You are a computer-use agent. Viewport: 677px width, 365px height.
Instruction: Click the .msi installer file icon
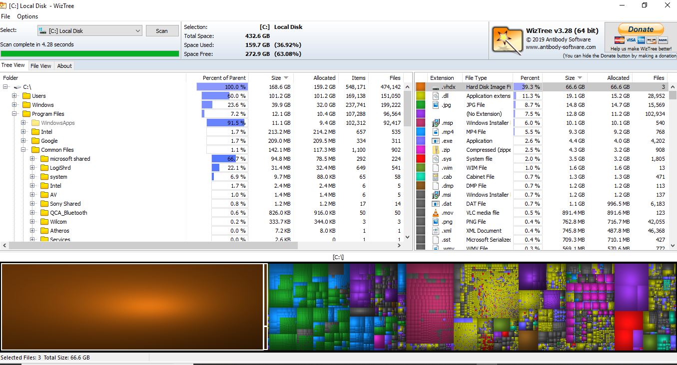(x=435, y=195)
